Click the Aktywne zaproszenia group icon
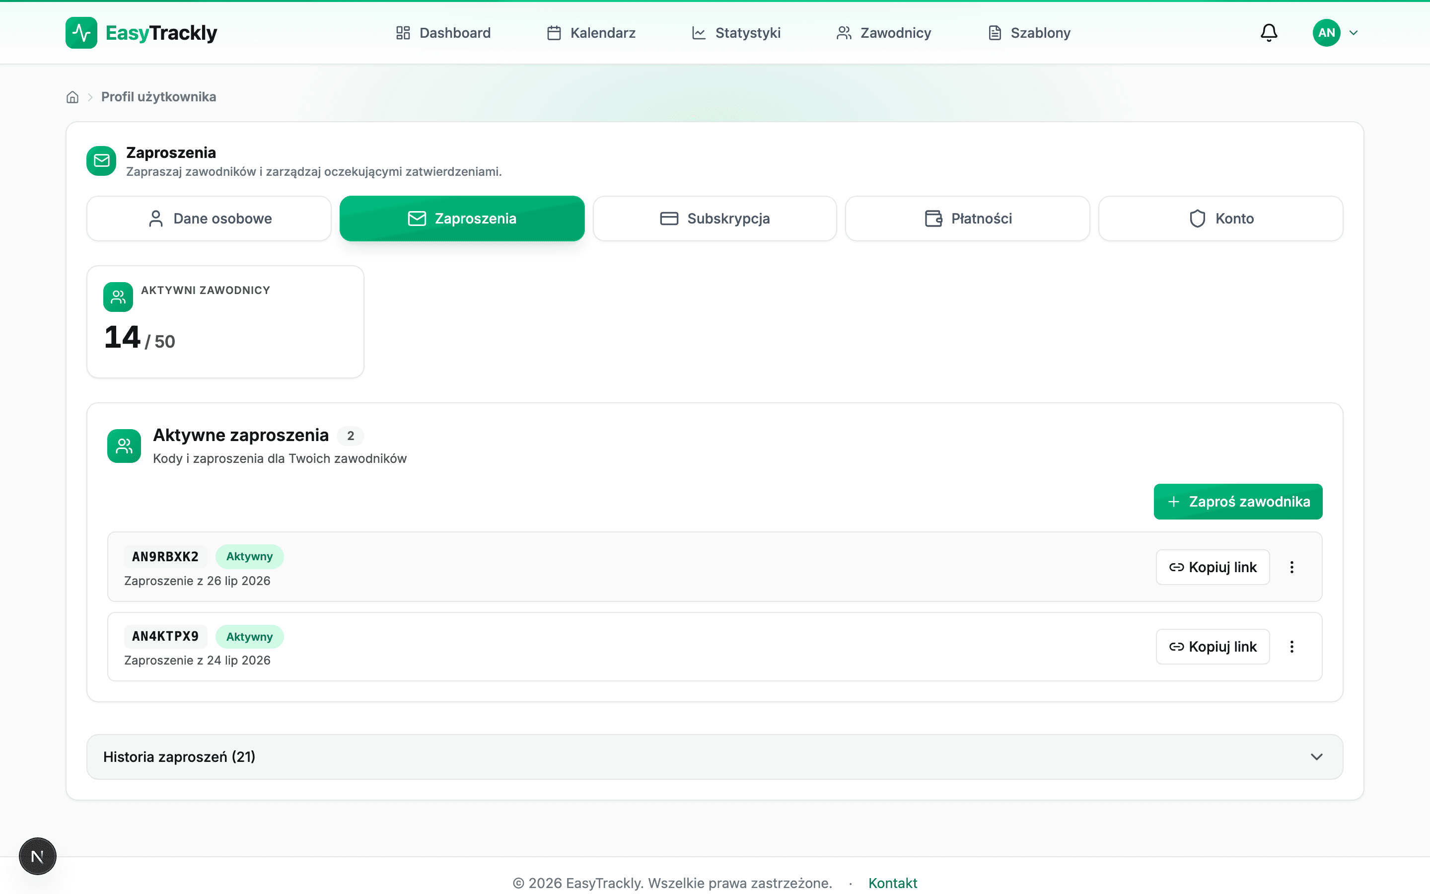 tap(124, 446)
